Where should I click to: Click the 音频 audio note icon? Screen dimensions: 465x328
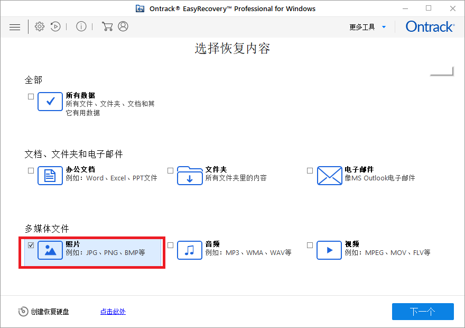(190, 250)
